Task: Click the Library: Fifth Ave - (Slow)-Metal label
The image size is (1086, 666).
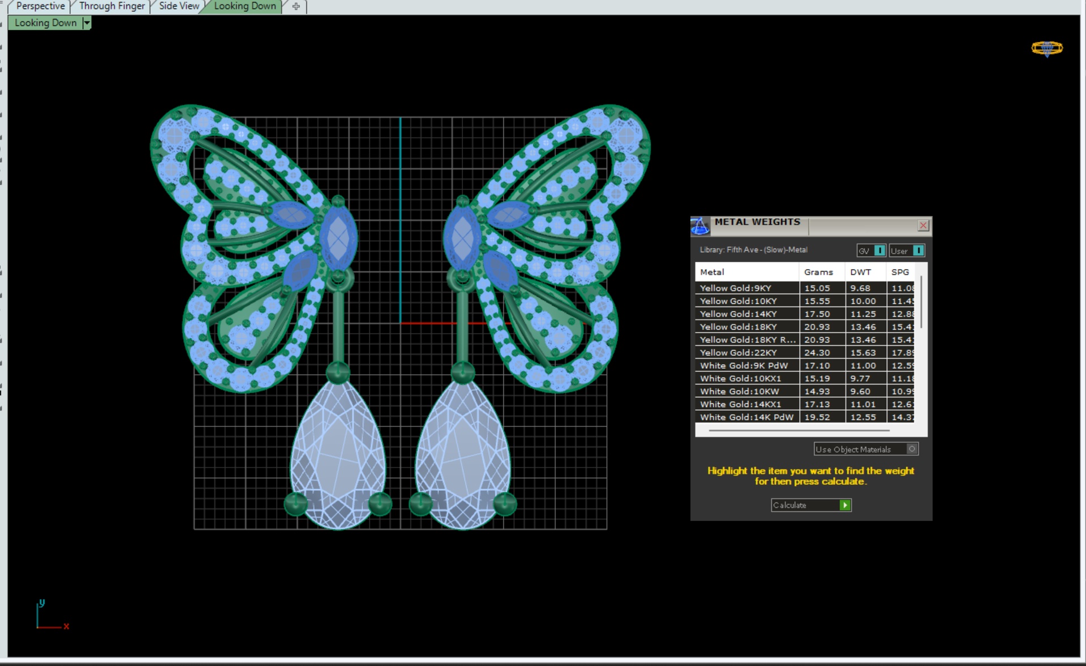Action: (x=753, y=249)
